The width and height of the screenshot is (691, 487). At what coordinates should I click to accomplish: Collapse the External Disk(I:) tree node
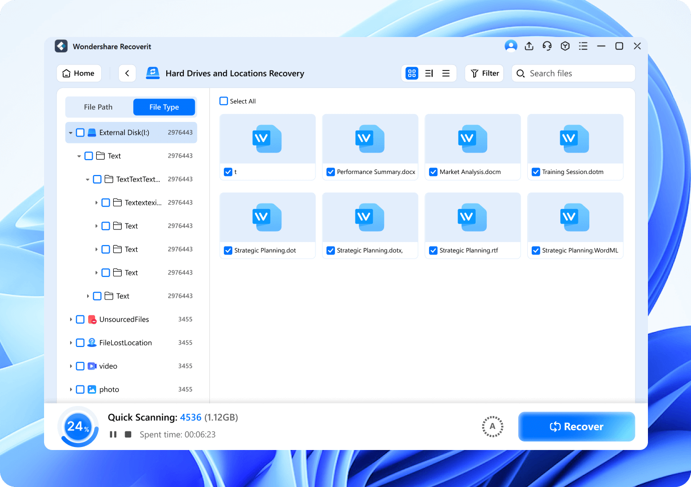(x=71, y=133)
